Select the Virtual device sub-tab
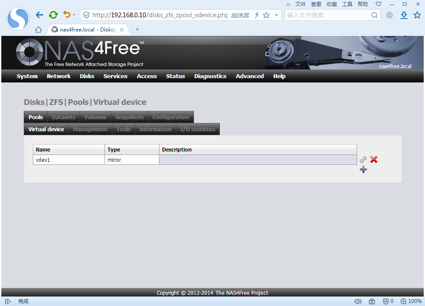Image resolution: width=425 pixels, height=306 pixels. click(46, 129)
